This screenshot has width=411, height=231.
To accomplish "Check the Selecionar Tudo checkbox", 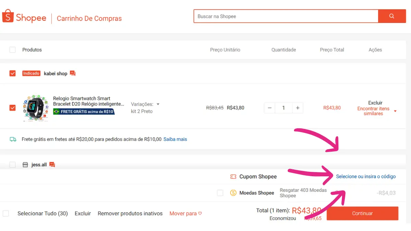I will click(5, 213).
